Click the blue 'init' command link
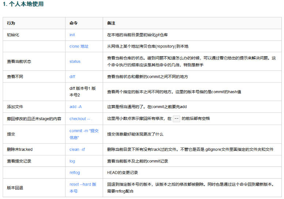This screenshot has height=199, width=284. coord(72,35)
